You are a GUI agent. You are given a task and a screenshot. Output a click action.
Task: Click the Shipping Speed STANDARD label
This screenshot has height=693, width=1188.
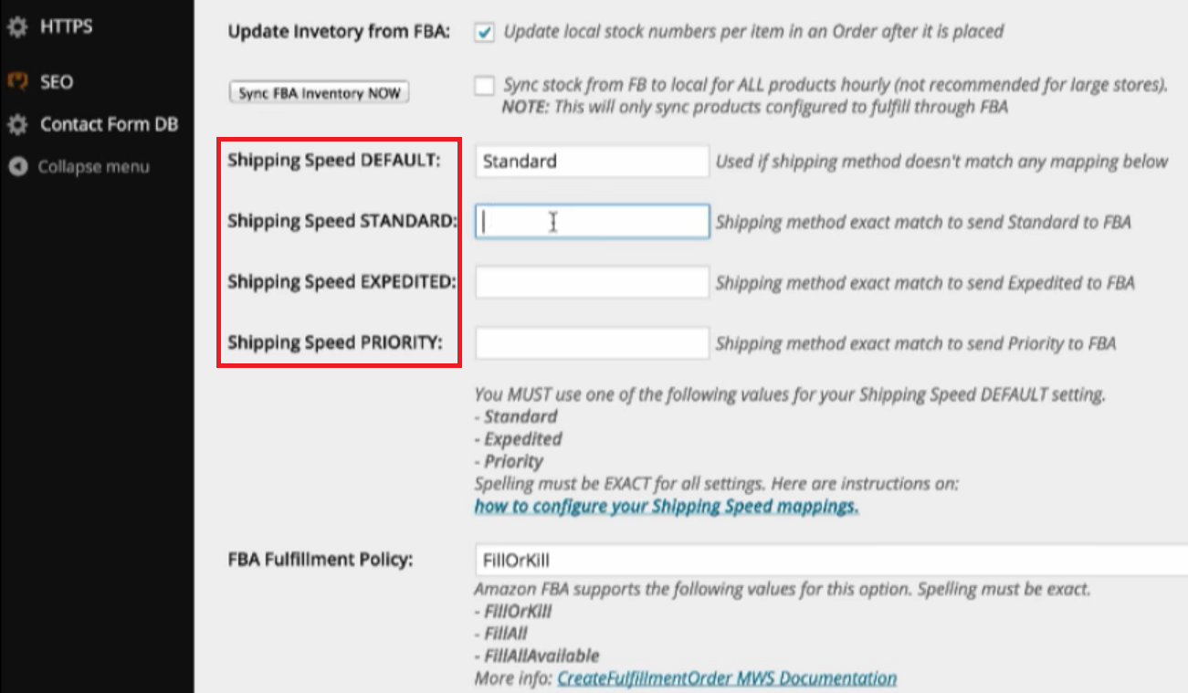342,221
